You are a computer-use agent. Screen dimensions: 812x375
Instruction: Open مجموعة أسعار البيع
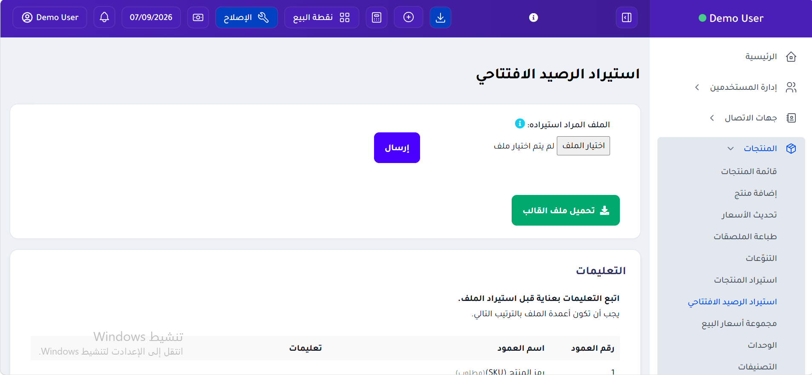point(740,323)
